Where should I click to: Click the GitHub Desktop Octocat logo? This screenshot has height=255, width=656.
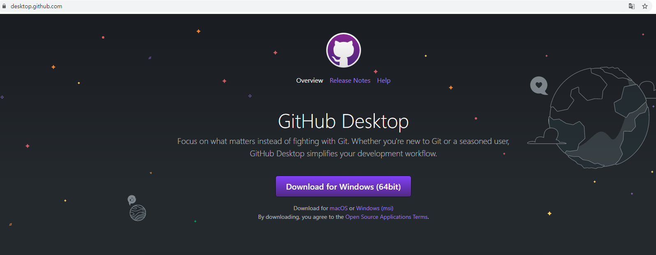(344, 50)
